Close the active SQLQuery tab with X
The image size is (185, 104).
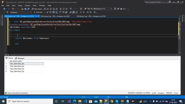(38, 16)
